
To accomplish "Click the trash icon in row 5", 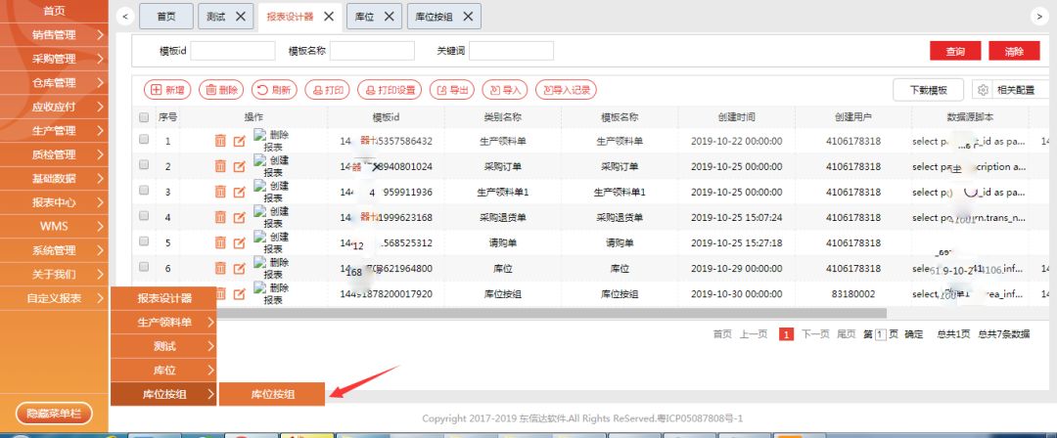I will (220, 242).
